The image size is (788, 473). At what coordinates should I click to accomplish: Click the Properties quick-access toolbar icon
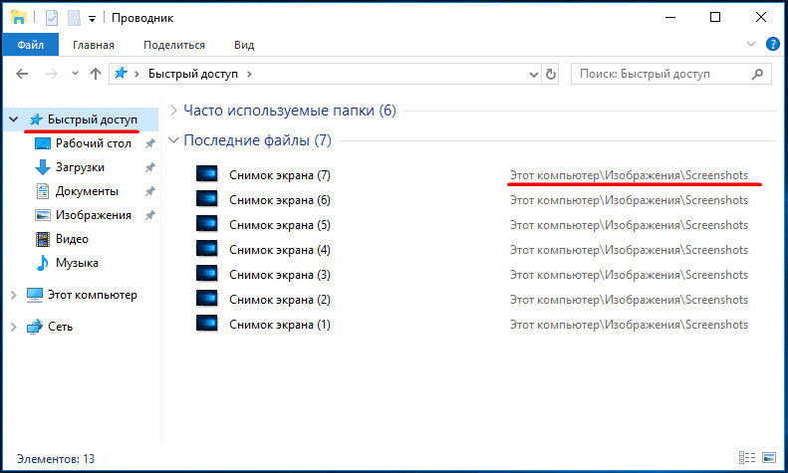[52, 18]
